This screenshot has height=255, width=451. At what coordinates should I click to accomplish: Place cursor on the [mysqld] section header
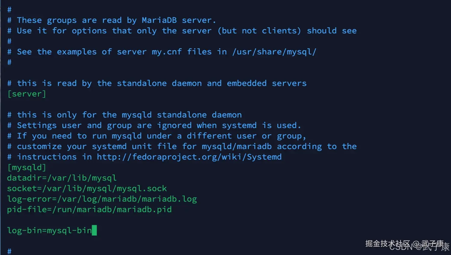coord(27,167)
